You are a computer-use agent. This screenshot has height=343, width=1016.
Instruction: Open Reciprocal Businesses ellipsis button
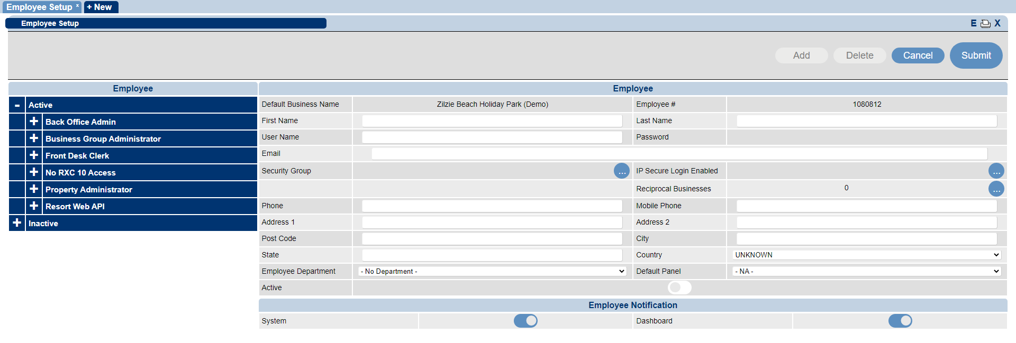coord(996,189)
